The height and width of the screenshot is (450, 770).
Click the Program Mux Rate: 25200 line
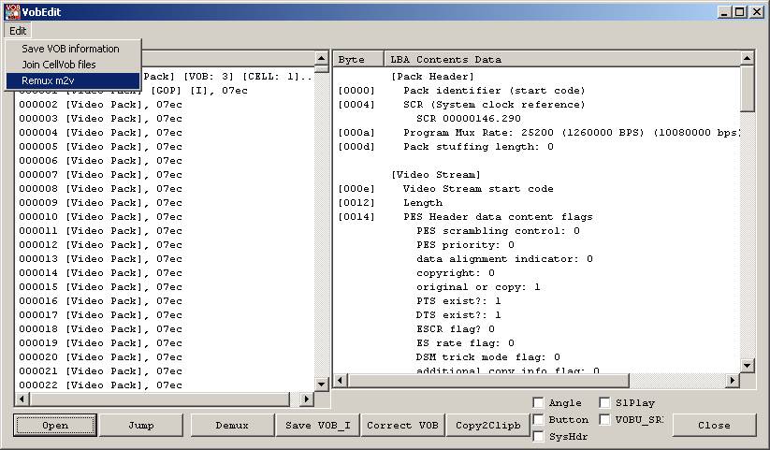[572, 133]
